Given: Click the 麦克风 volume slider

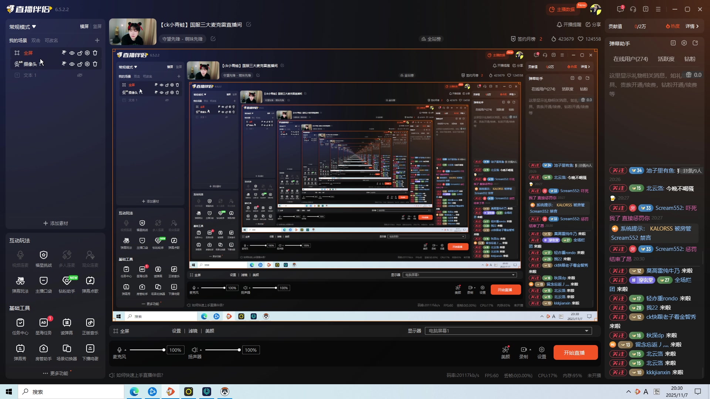Looking at the screenshot, I should click(x=146, y=350).
